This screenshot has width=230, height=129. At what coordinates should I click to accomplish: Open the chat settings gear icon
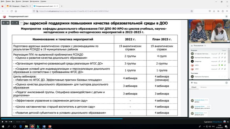point(226,83)
